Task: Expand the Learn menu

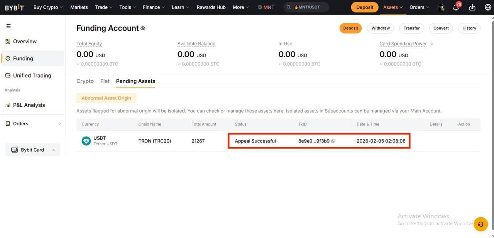Action: click(180, 7)
